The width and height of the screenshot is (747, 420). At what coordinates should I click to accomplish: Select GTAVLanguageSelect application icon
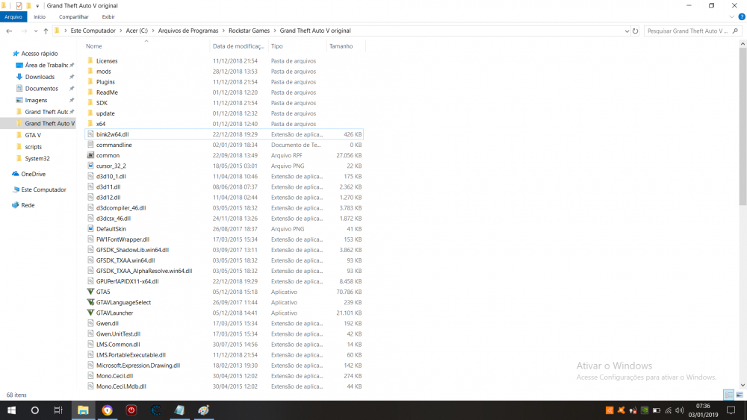pos(90,302)
